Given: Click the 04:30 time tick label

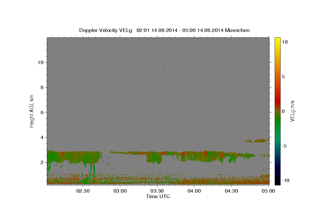Looking at the screenshot, I should (231, 191).
